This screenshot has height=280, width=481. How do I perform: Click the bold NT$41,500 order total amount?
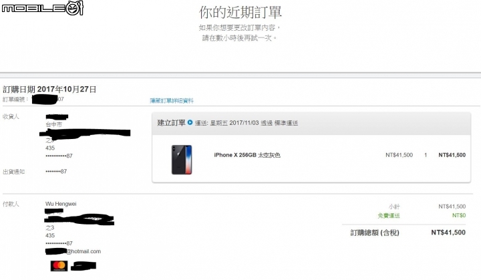(x=448, y=233)
